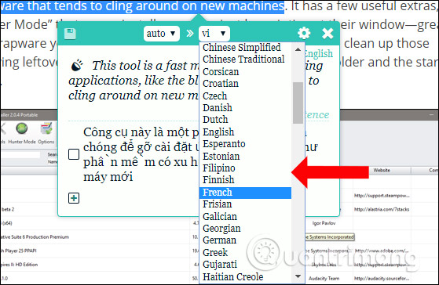Select Finnish in the list
This screenshot has height=285, width=439.
pyautogui.click(x=245, y=180)
